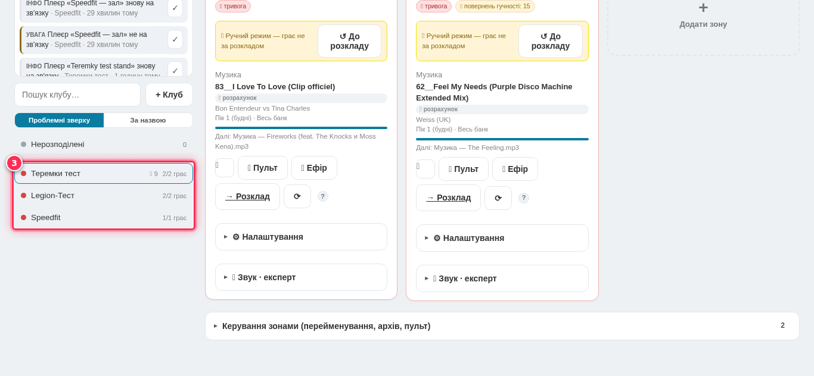Open the help question mark in the second zone

pos(524,198)
